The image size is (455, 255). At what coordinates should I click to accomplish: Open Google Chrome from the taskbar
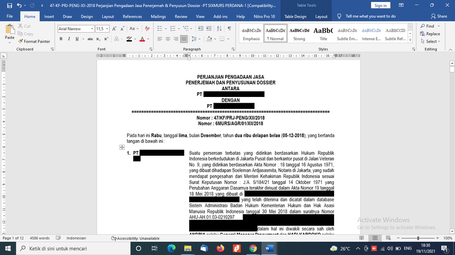253,248
